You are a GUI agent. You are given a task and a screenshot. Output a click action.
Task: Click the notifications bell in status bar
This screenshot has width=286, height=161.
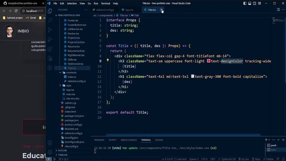[x=283, y=159]
